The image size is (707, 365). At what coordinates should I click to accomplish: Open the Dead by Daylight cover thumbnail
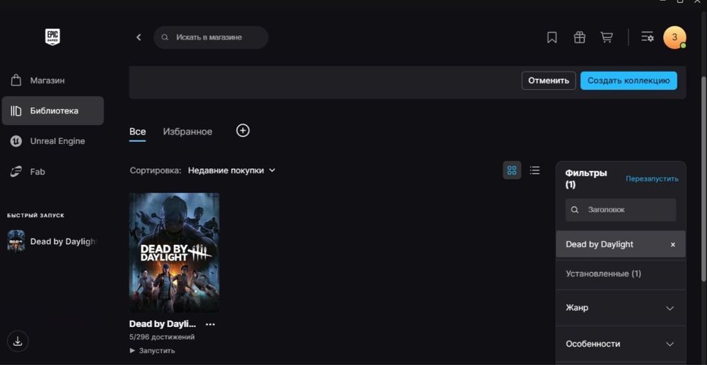[175, 253]
